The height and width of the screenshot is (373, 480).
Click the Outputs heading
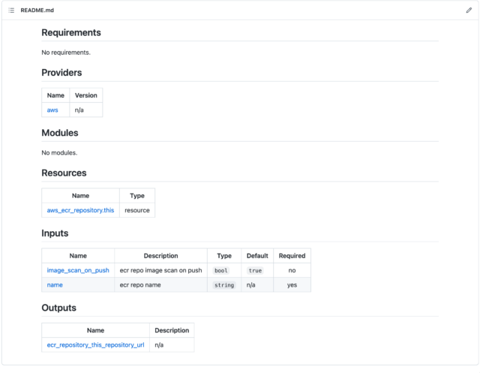pyautogui.click(x=58, y=308)
